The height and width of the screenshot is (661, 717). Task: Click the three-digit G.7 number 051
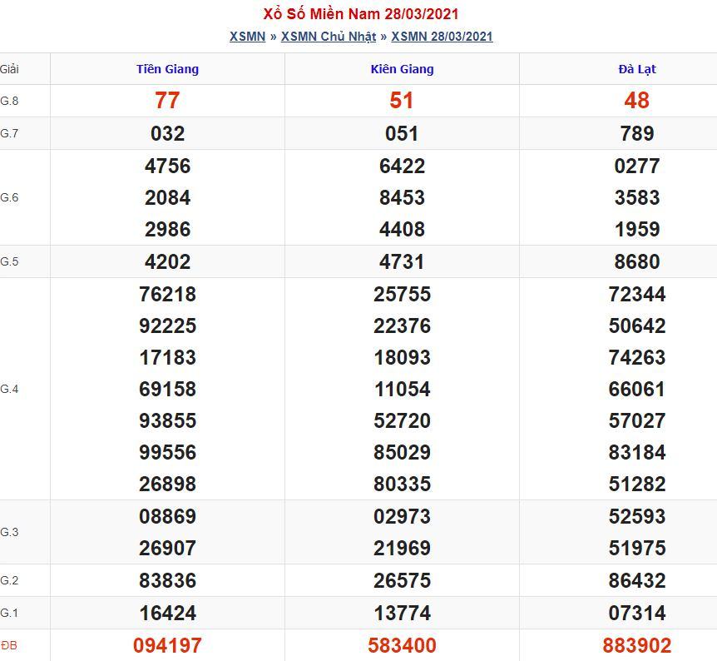coord(402,134)
